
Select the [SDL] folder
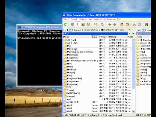tap(97, 87)
